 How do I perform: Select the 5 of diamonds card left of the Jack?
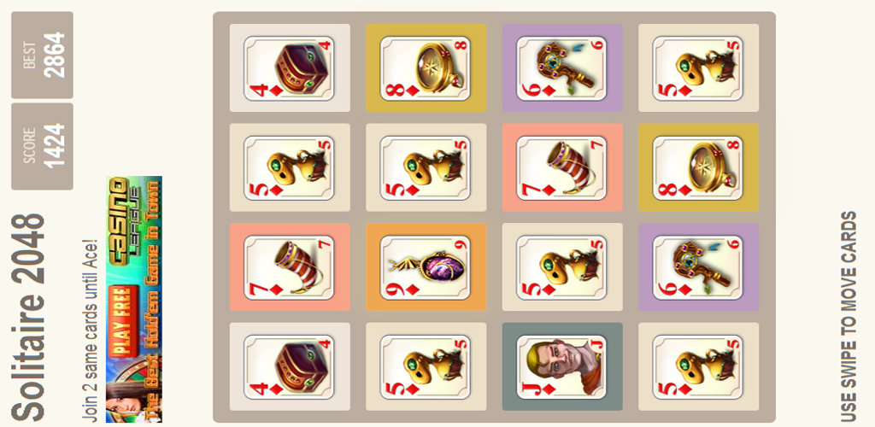426,367
